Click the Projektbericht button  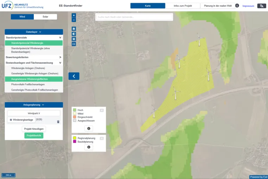[34, 136]
